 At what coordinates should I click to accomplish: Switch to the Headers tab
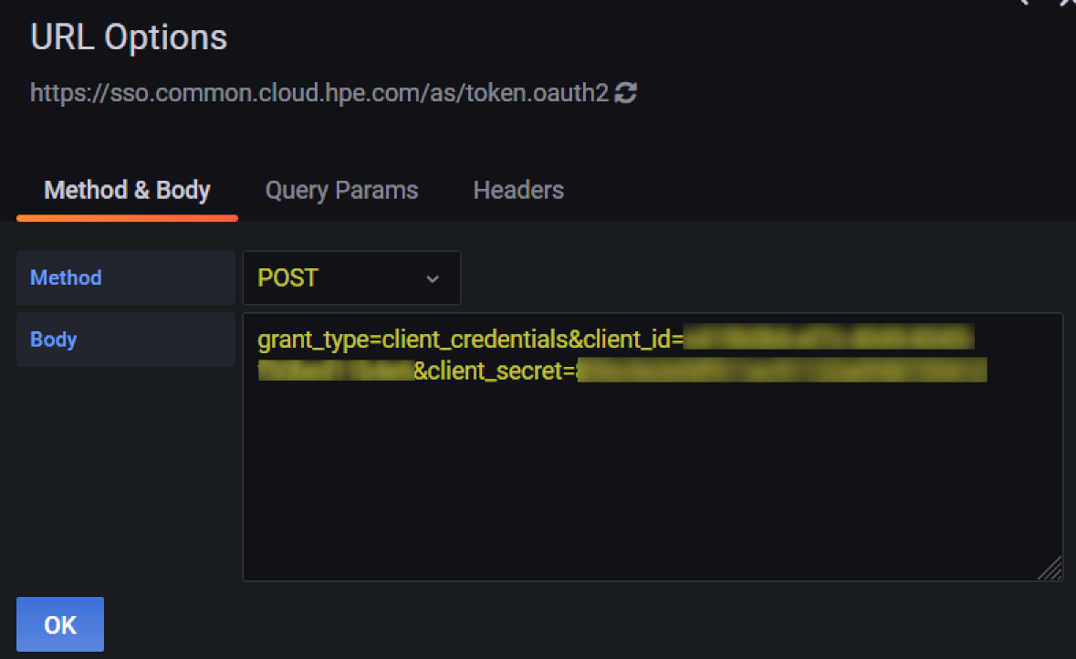pos(518,190)
